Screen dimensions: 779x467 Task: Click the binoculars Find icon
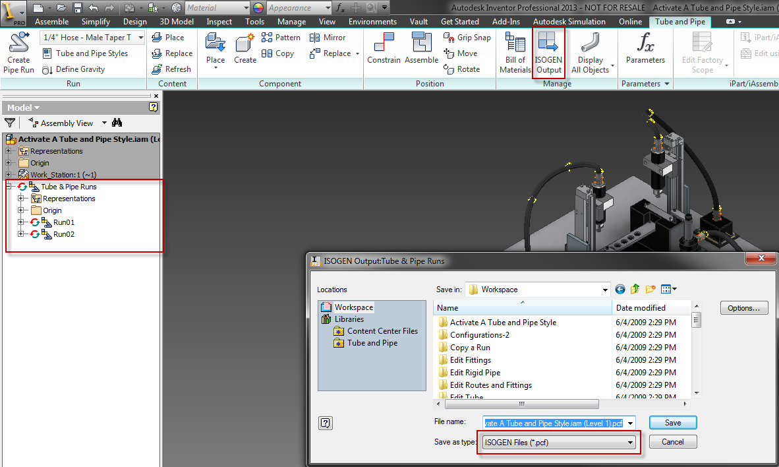tap(117, 122)
